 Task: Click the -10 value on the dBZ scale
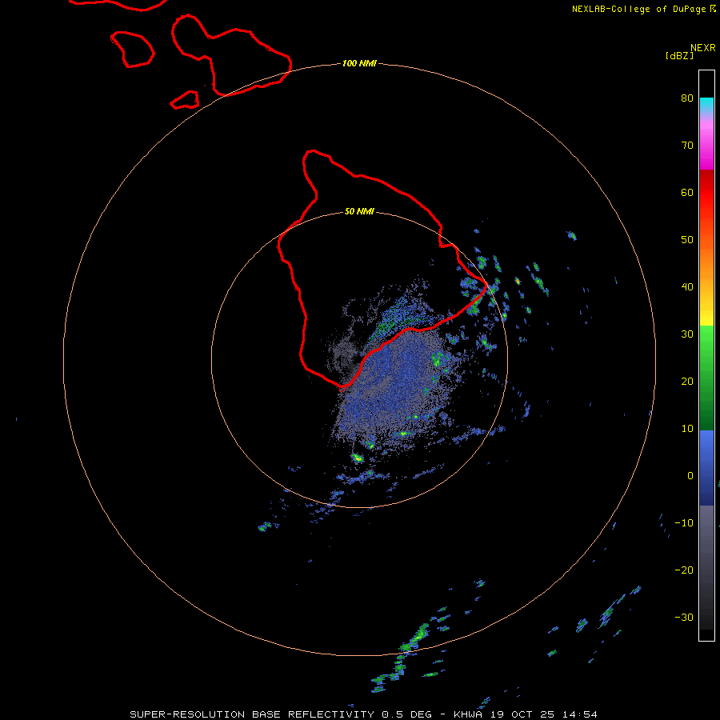click(684, 523)
